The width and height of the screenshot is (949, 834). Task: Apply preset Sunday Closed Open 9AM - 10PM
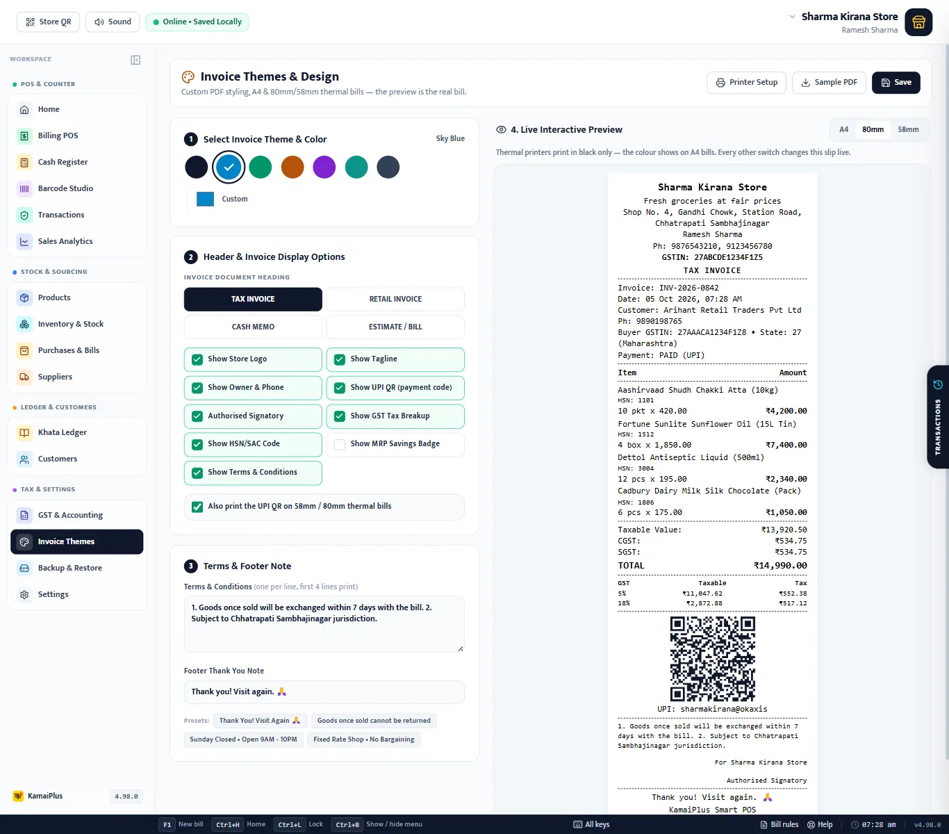point(243,739)
